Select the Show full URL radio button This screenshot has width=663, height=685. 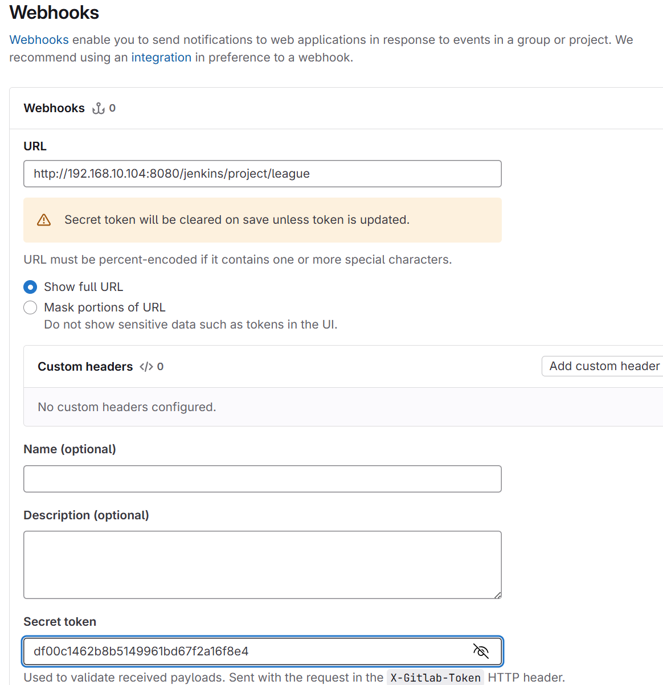coord(30,287)
